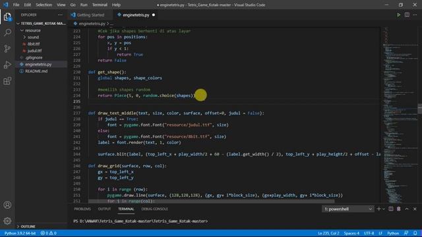The height and width of the screenshot is (237, 422).
Task: Split the editor to the right
Action: (x=407, y=14)
